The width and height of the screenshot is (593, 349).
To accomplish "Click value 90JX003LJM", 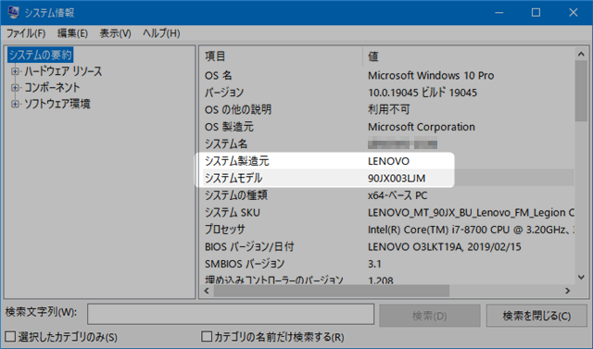I will click(397, 179).
